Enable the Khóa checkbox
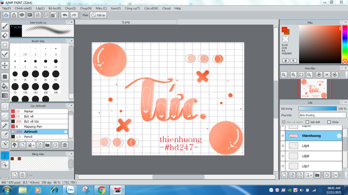This screenshot has height=195, width=348. point(329,122)
